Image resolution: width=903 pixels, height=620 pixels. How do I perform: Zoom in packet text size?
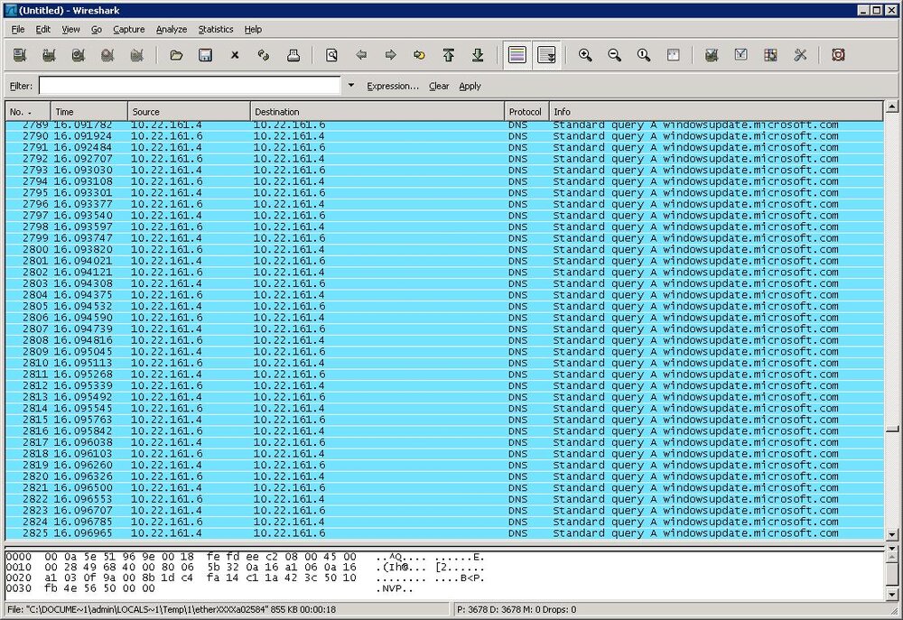585,55
